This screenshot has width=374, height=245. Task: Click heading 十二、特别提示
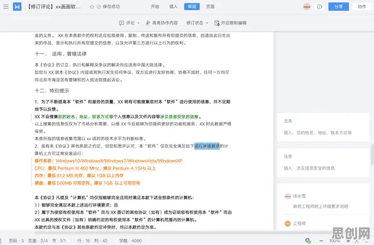(52, 90)
